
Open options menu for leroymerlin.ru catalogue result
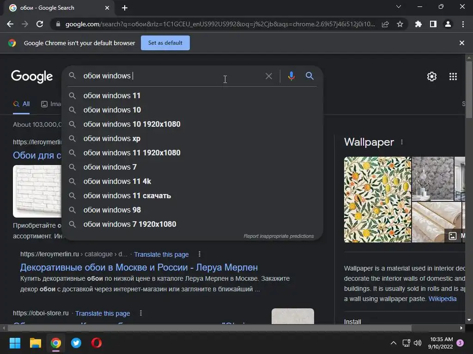tap(200, 254)
